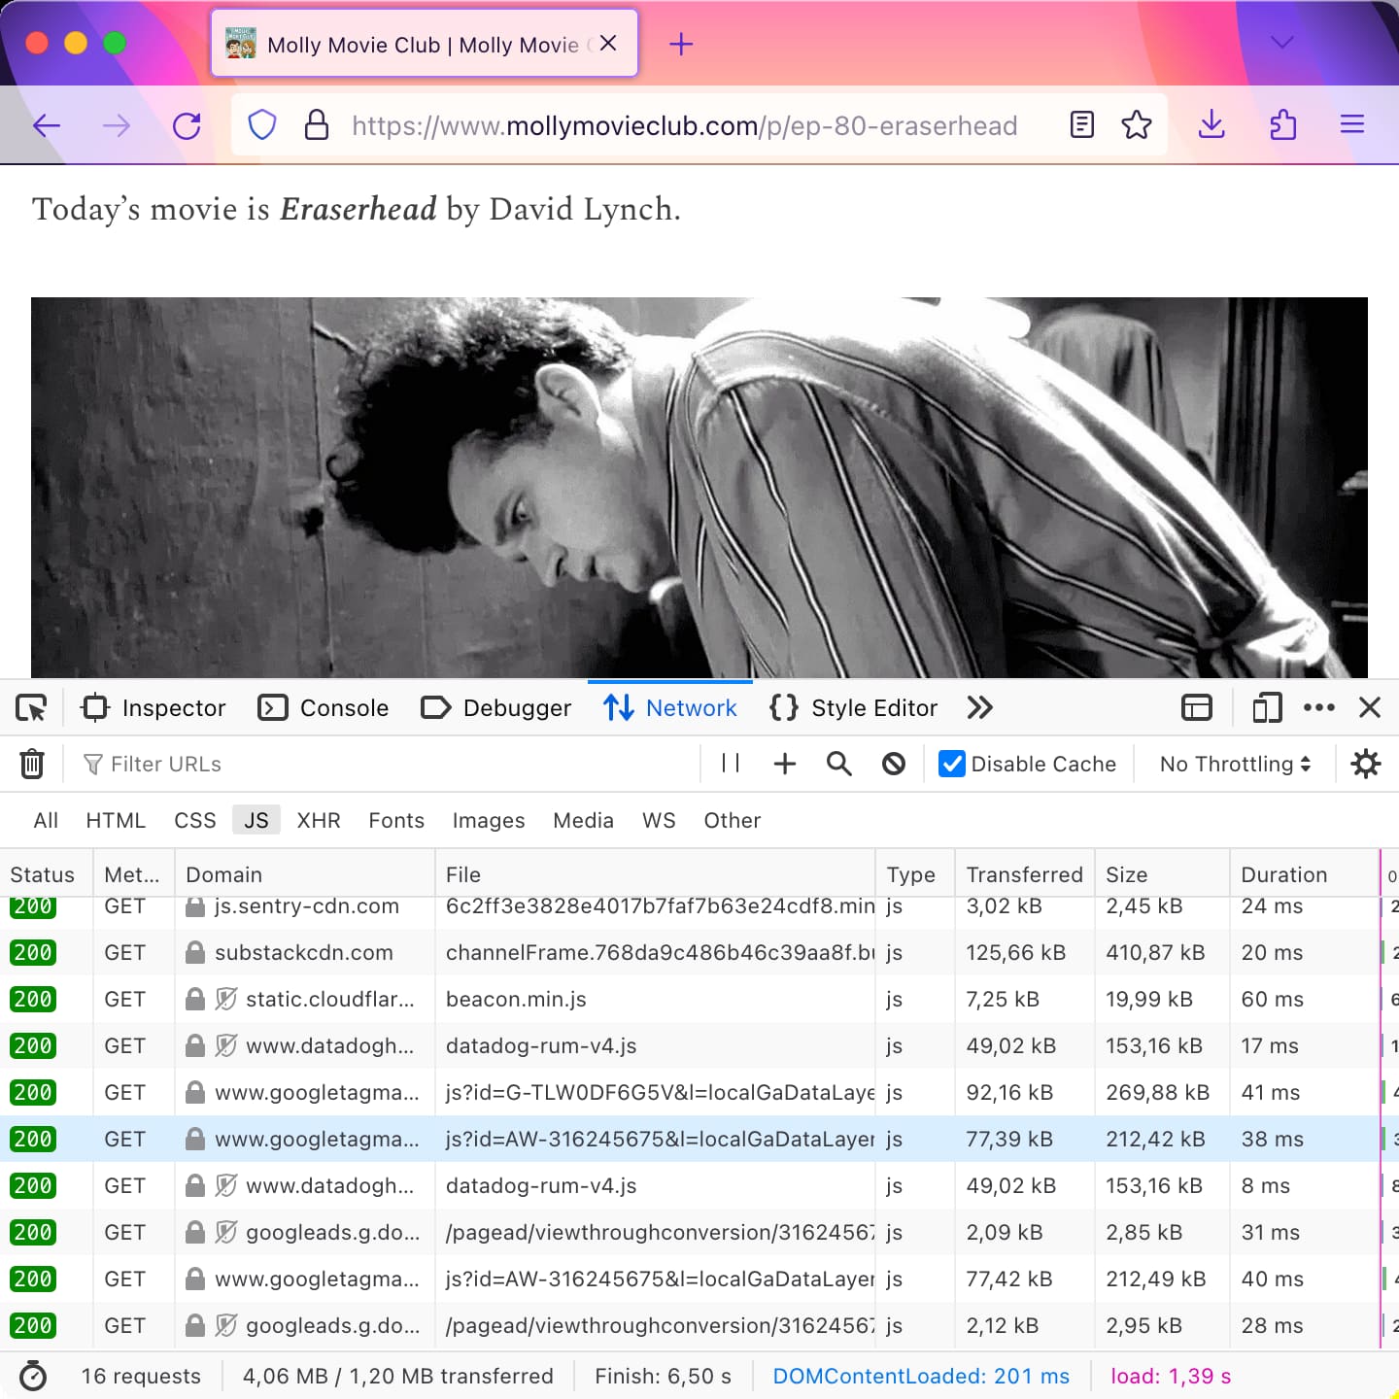Click DOMContentLoaded timing in status bar
This screenshot has height=1399, width=1399.
tap(921, 1376)
